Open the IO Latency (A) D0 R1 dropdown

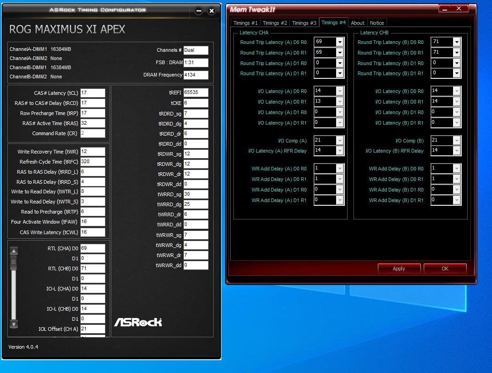340,102
